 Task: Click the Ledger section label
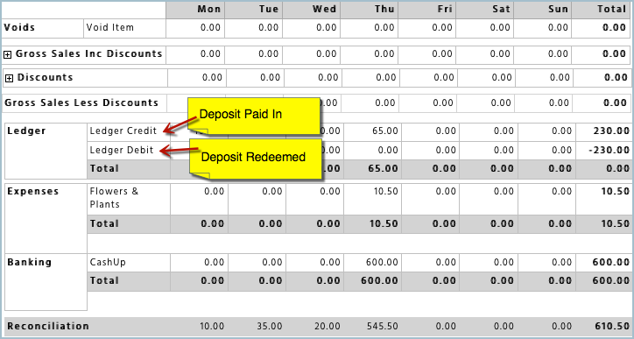point(26,131)
